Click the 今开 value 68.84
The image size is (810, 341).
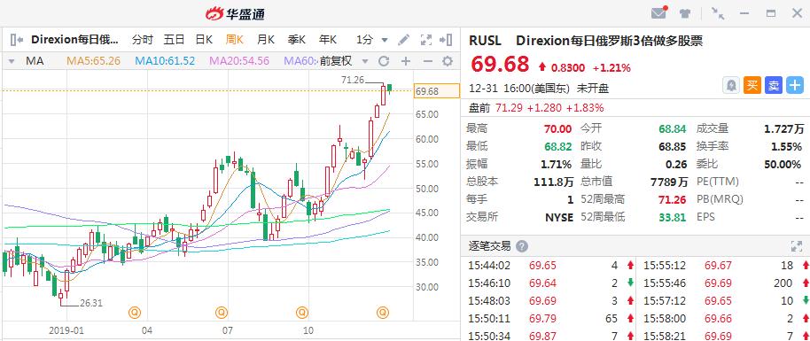(673, 128)
